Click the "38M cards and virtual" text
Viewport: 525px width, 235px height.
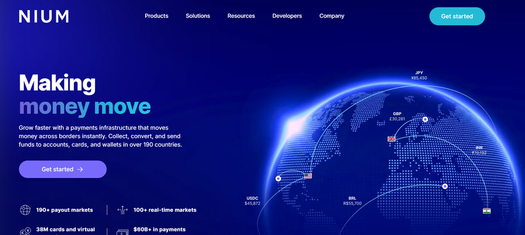[66, 230]
